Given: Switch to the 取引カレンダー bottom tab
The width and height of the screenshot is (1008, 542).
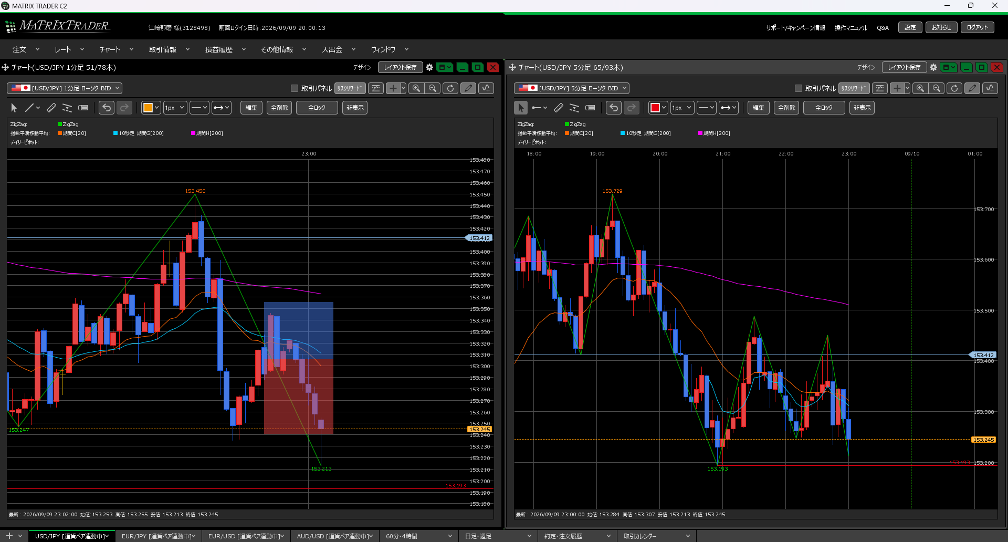Looking at the screenshot, I should [x=657, y=536].
